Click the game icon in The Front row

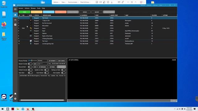tap(31, 41)
